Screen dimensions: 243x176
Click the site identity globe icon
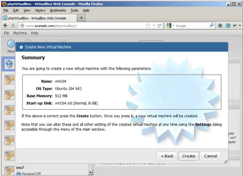click(22, 26)
